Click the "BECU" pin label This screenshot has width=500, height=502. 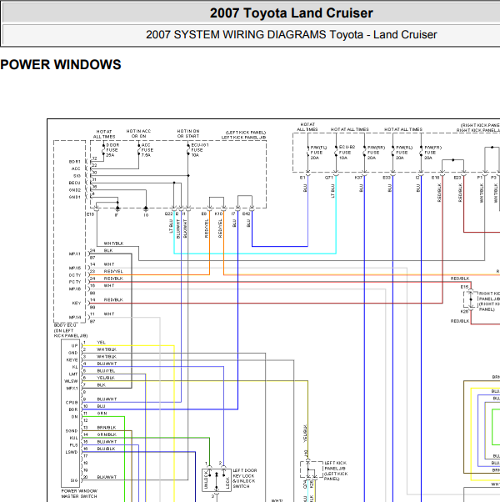74,183
